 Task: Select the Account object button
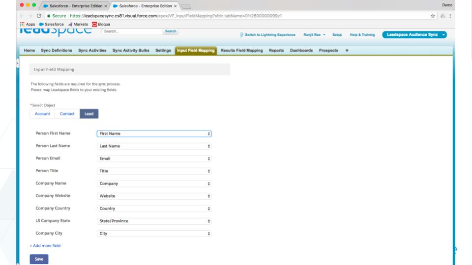[42, 114]
